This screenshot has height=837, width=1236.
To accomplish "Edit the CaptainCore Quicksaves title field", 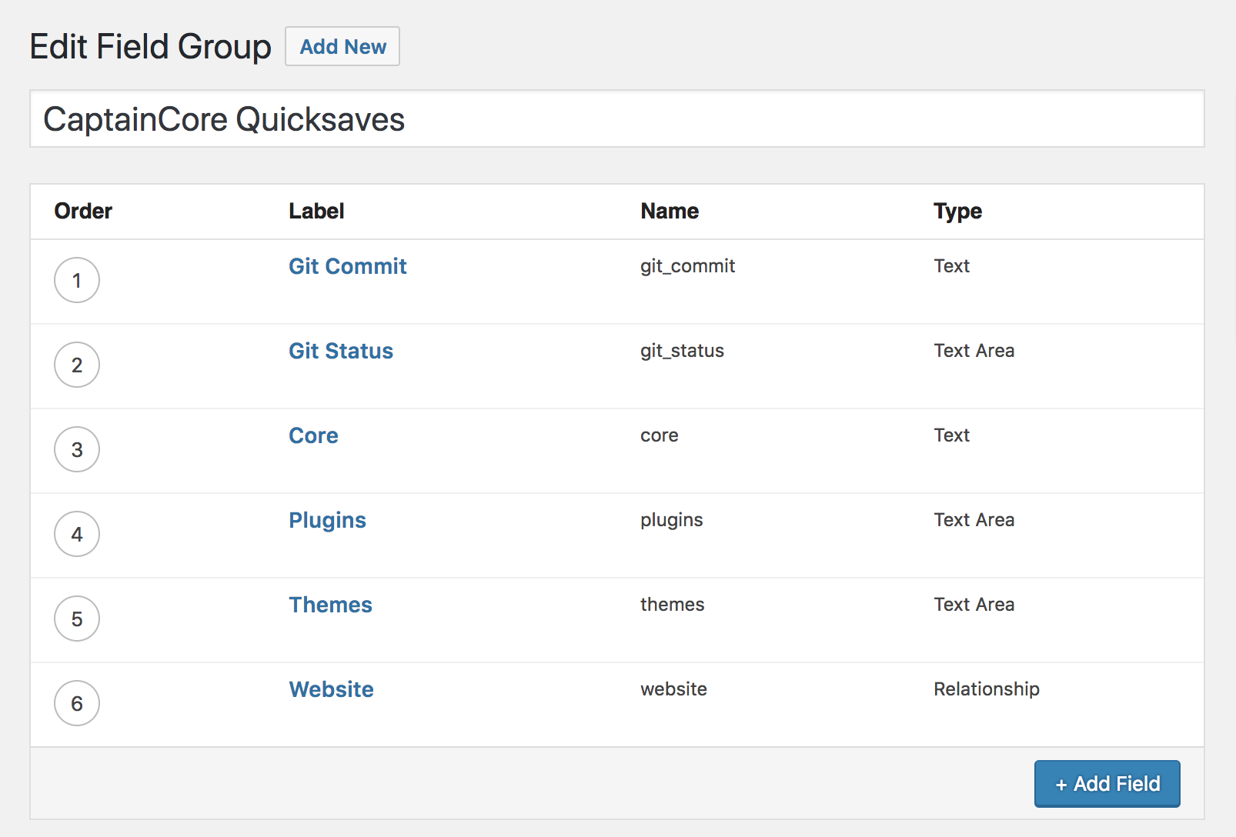I will click(x=617, y=119).
